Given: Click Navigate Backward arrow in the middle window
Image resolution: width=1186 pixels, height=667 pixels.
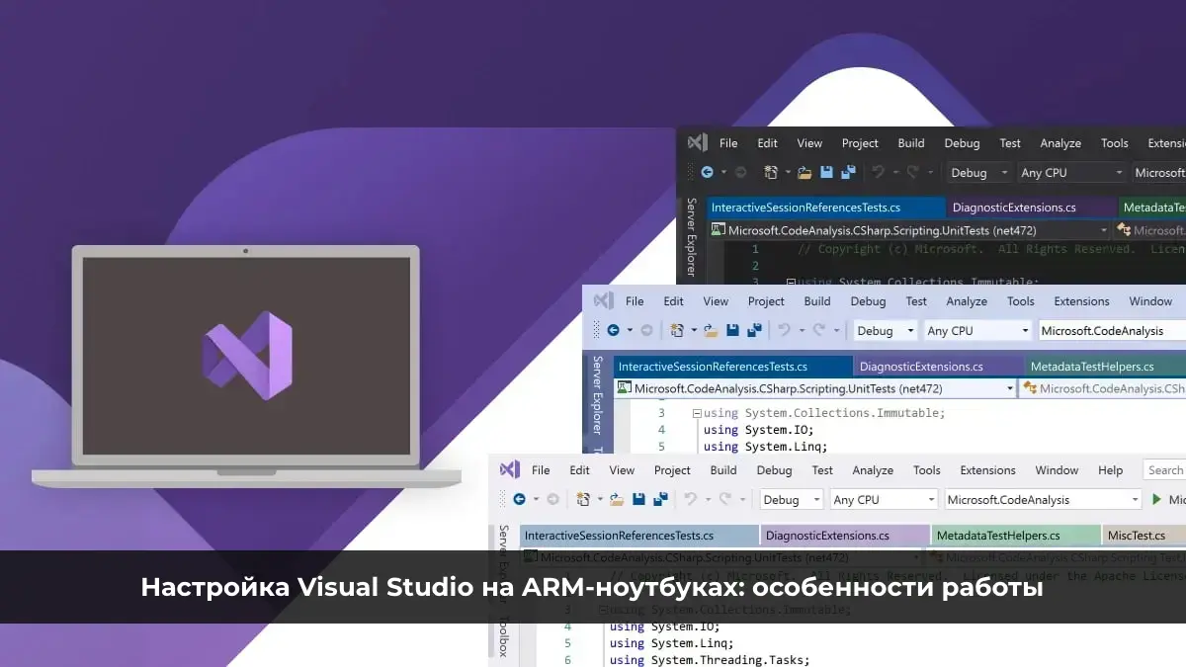Looking at the screenshot, I should click(613, 331).
